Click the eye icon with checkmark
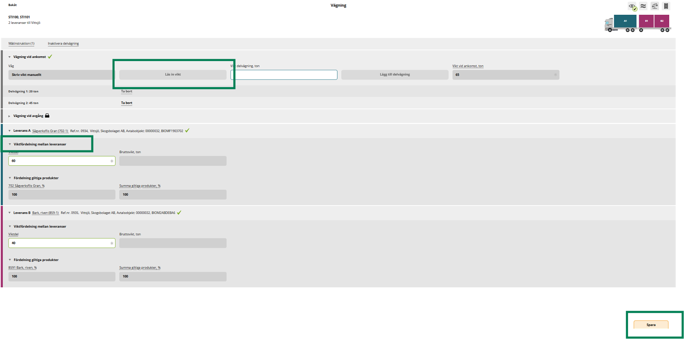684x339 pixels. (x=633, y=7)
